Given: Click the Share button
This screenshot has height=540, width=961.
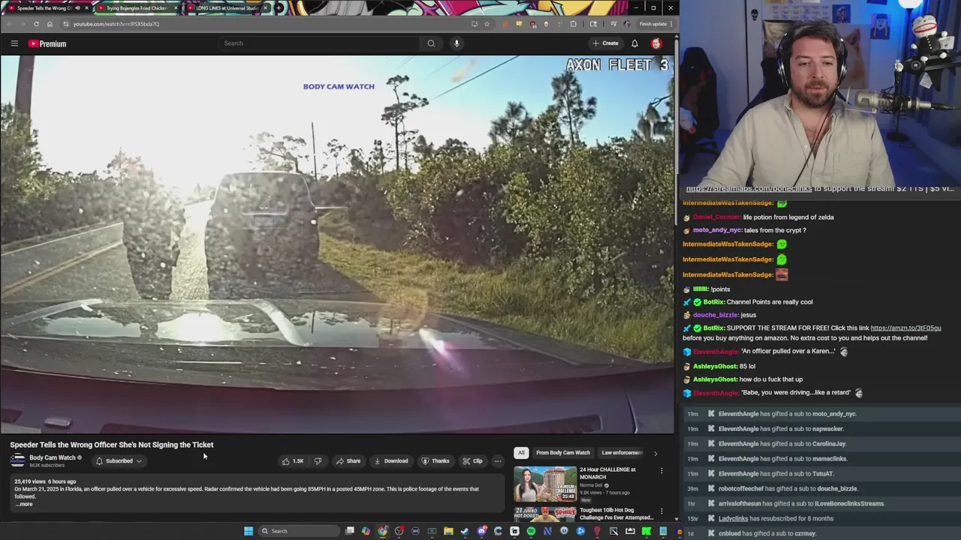Looking at the screenshot, I should click(x=348, y=461).
